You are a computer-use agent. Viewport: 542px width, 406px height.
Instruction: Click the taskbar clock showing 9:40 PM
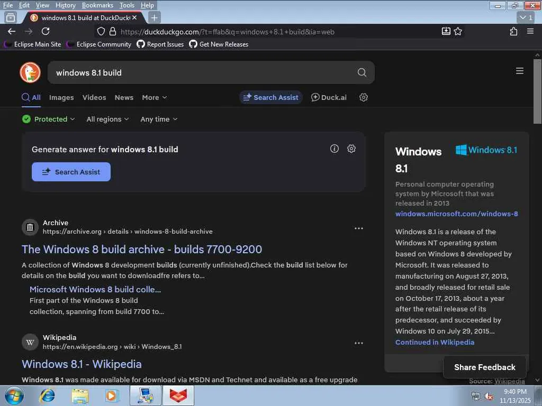coord(515,395)
